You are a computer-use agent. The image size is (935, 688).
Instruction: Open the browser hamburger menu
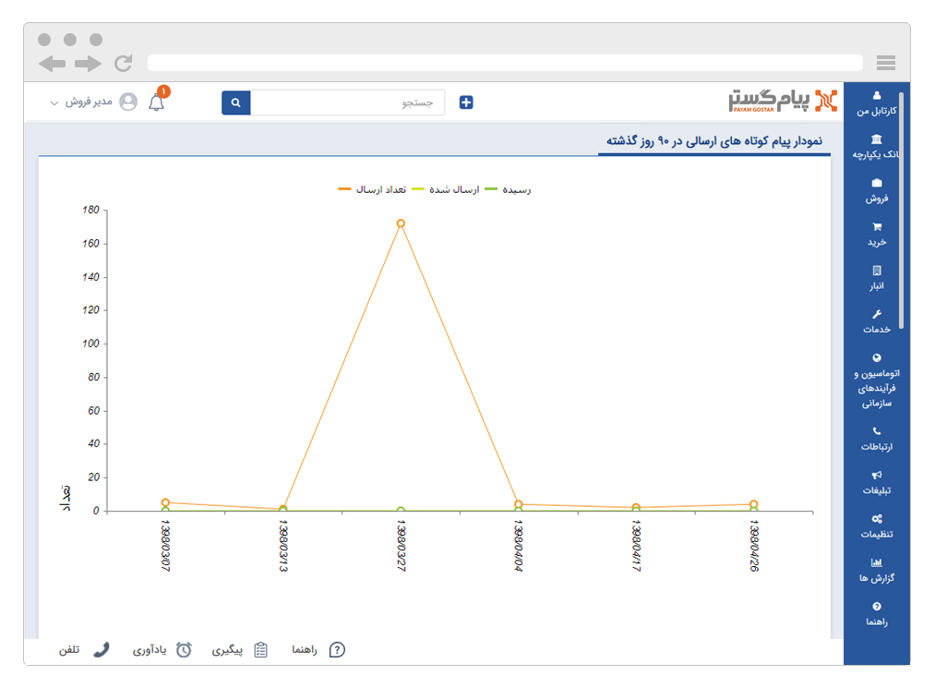(886, 63)
